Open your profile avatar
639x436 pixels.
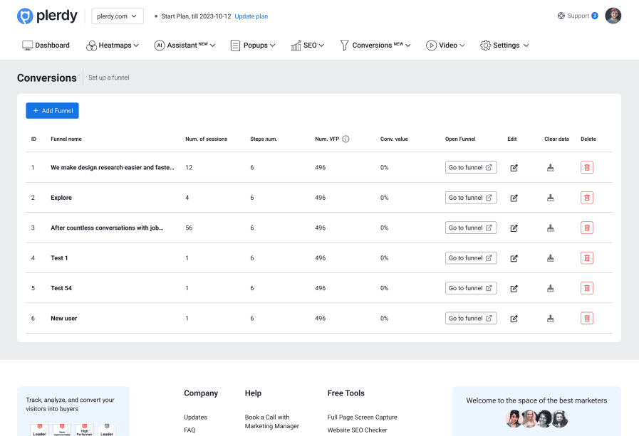613,16
